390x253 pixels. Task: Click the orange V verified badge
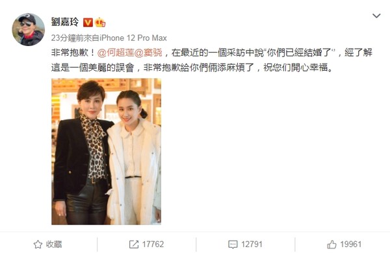(88, 23)
